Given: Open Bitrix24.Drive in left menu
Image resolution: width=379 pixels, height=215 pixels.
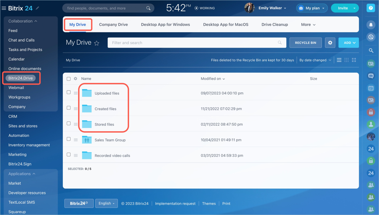Looking at the screenshot, I should click(20, 78).
